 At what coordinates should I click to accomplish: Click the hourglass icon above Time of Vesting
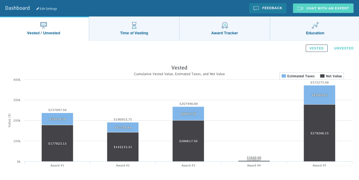pyautogui.click(x=134, y=25)
